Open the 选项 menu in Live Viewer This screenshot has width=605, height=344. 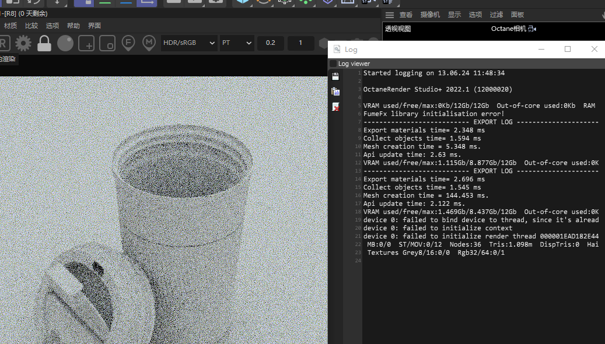(53, 26)
